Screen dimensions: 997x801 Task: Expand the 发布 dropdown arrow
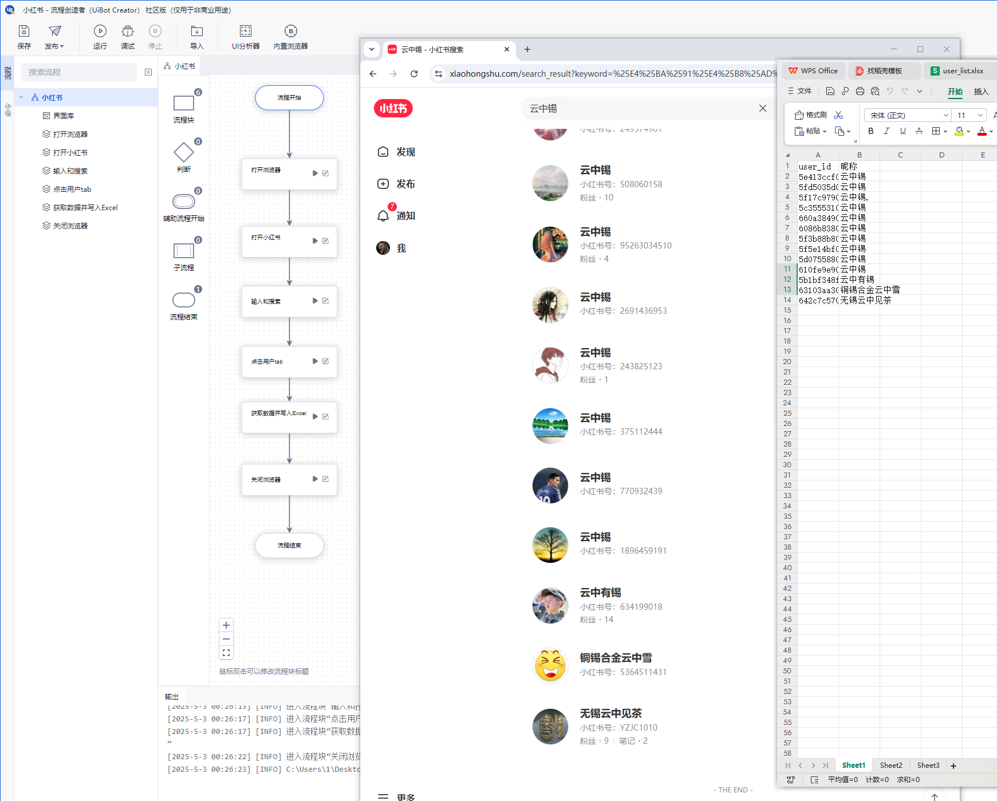pyautogui.click(x=62, y=46)
